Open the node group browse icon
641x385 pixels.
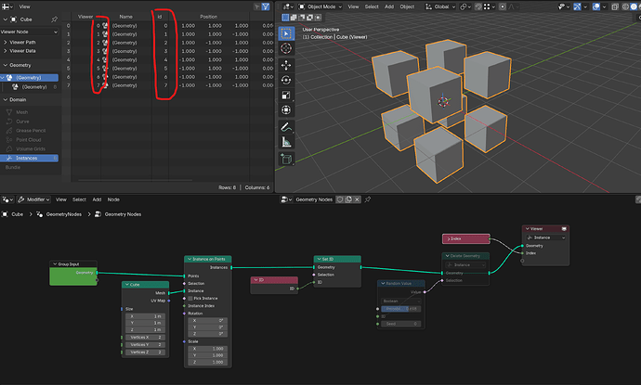pos(286,199)
